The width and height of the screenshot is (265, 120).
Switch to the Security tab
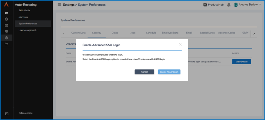[x=97, y=33]
